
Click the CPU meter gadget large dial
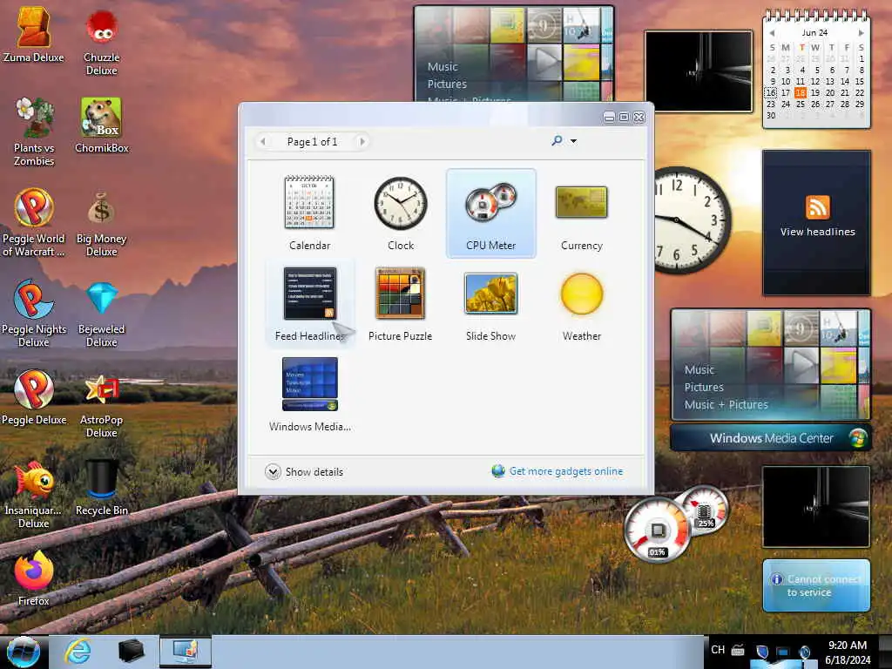[x=657, y=529]
